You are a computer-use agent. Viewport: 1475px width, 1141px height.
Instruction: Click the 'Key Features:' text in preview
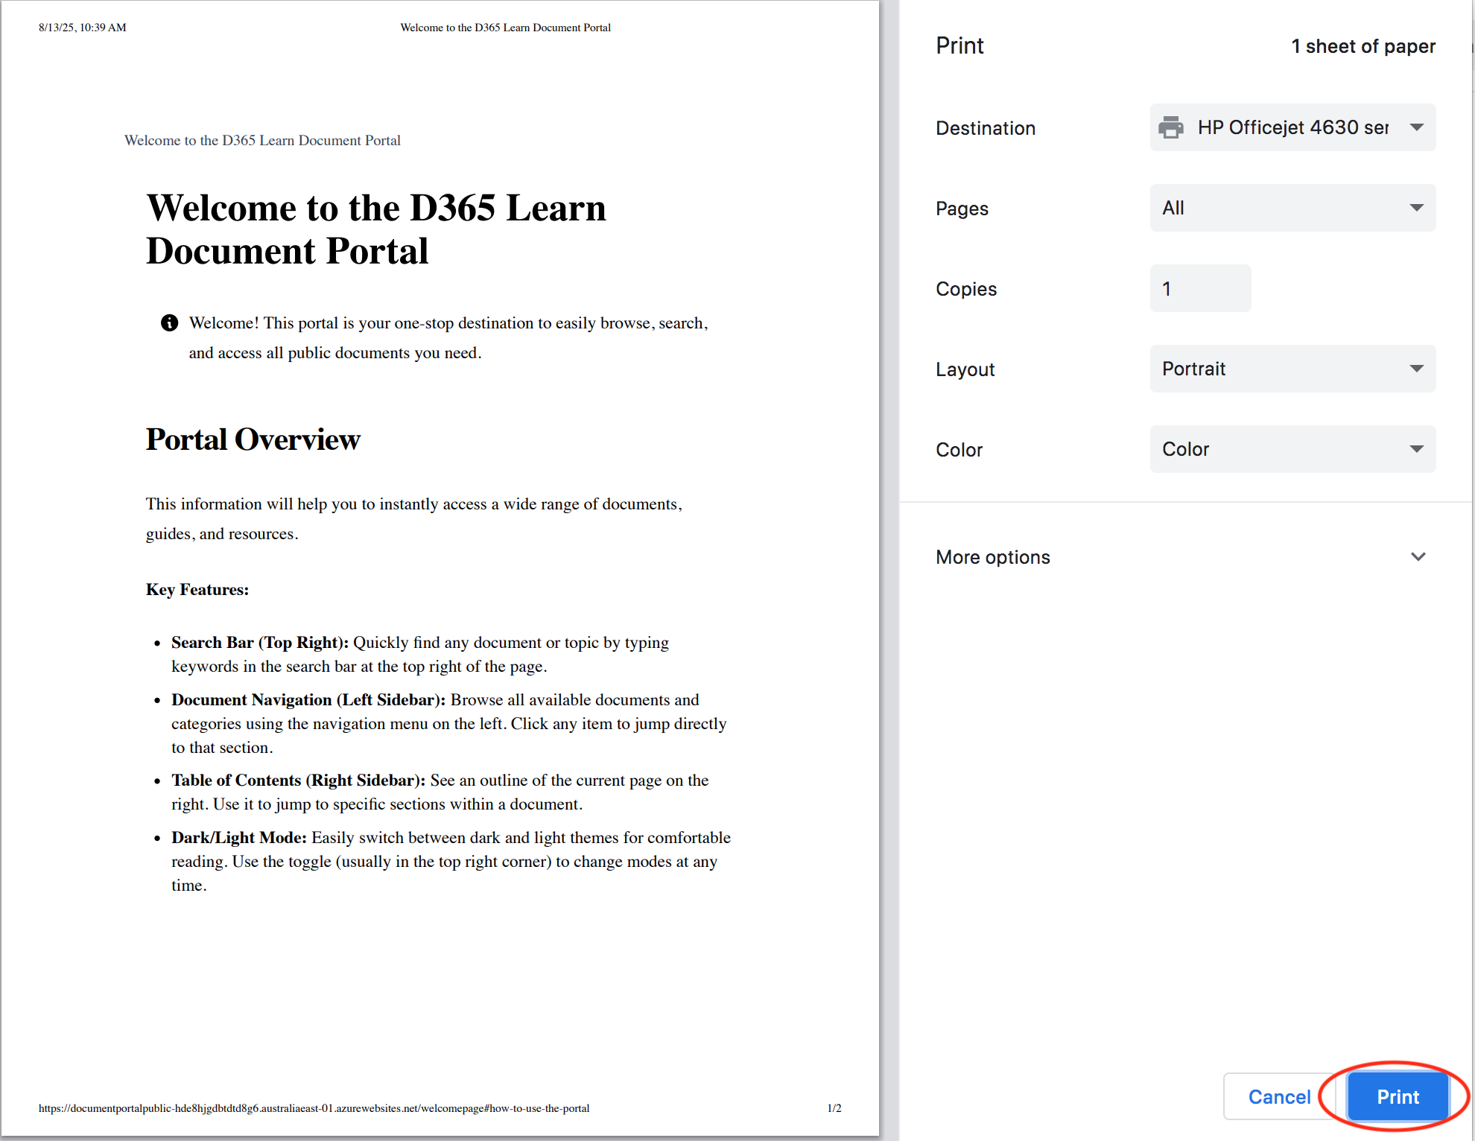coord(197,589)
